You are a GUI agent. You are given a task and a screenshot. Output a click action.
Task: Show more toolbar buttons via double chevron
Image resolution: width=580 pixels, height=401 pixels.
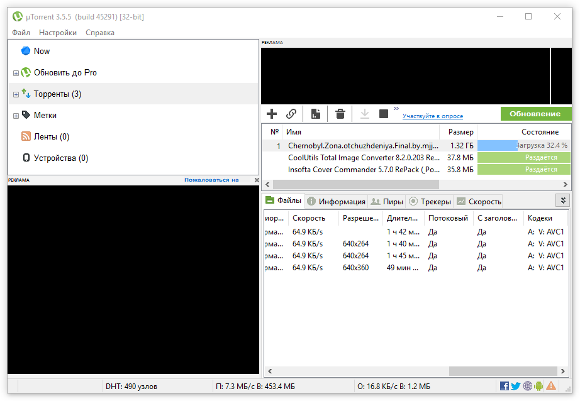[396, 108]
